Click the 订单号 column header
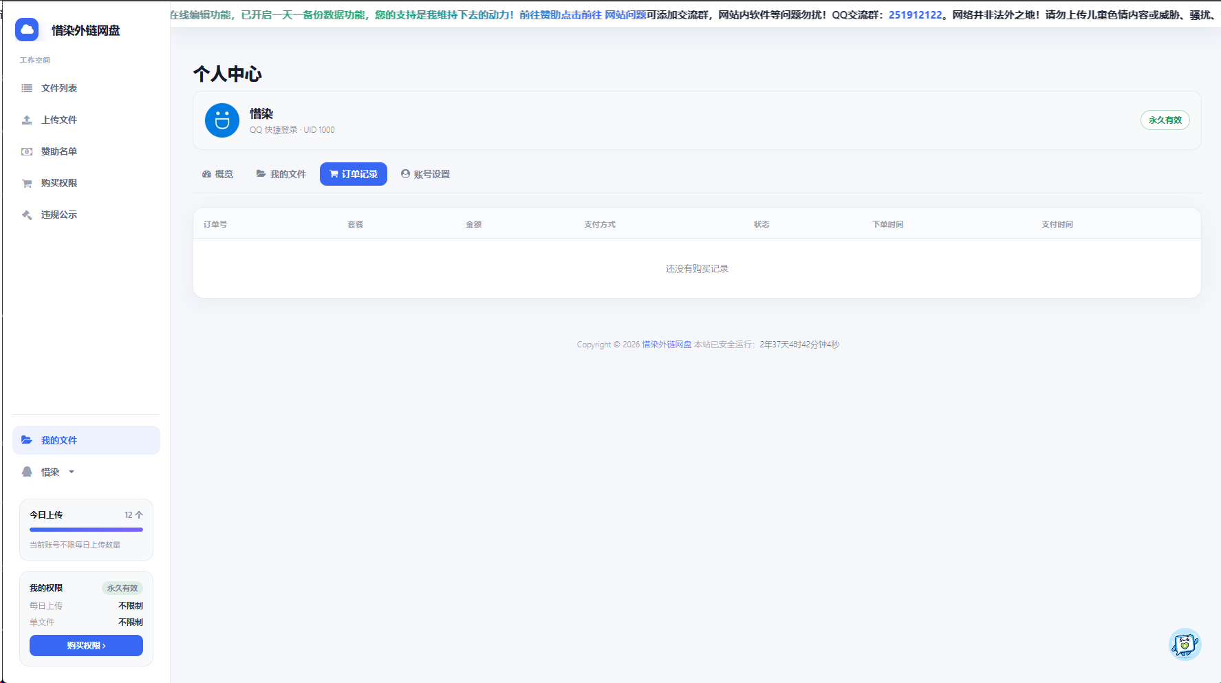Screen dimensions: 1221x683 click(x=215, y=224)
